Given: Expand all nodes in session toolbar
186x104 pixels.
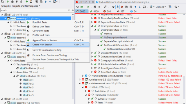Looking at the screenshot, I should click(x=126, y=7).
